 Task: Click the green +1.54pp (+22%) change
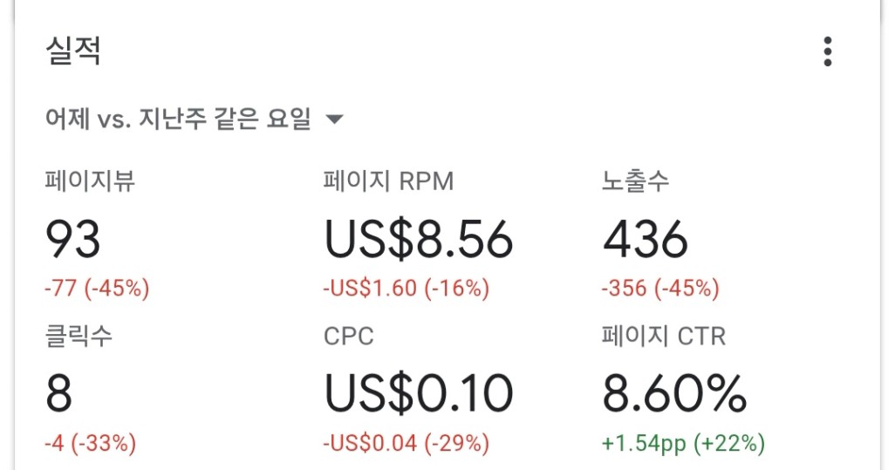click(683, 443)
